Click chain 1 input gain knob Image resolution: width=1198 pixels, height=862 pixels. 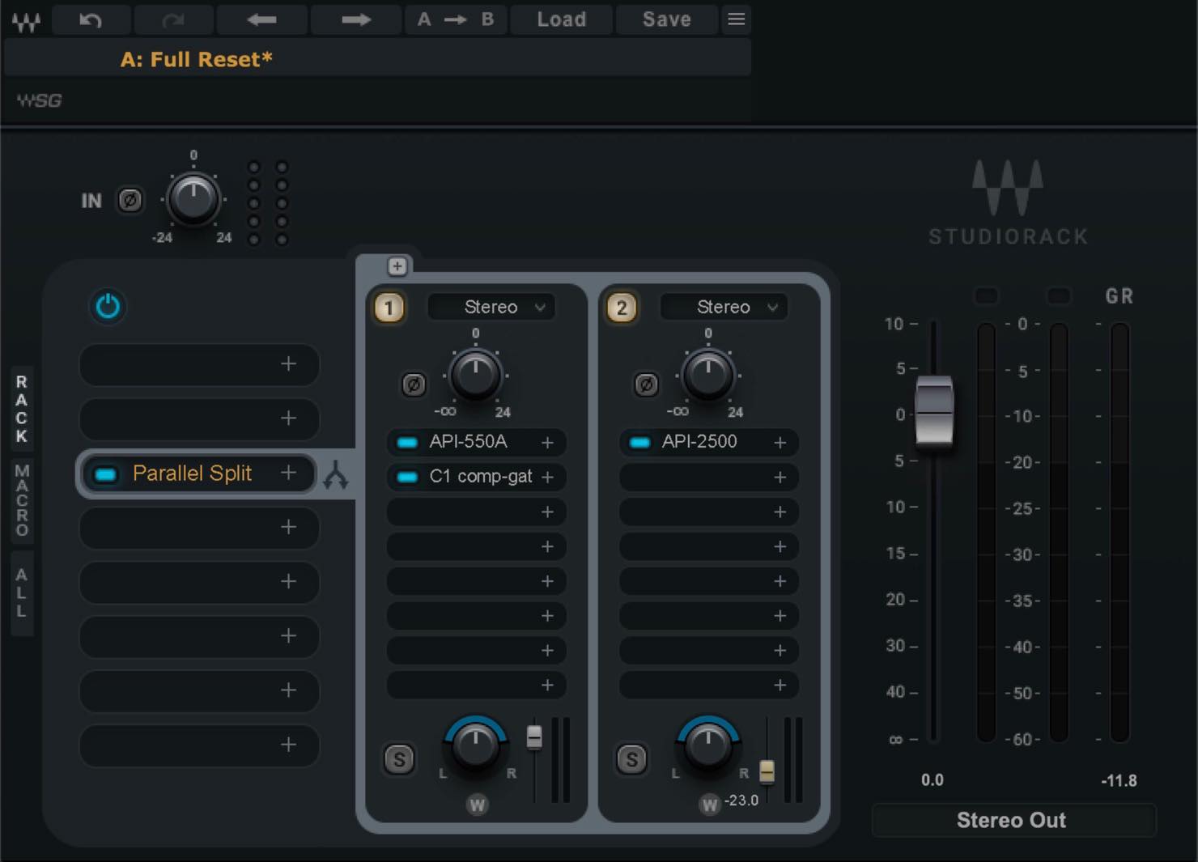(475, 376)
